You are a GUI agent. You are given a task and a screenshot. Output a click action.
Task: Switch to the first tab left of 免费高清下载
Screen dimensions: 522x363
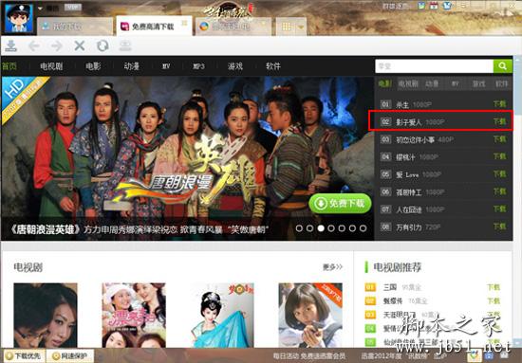click(x=75, y=27)
